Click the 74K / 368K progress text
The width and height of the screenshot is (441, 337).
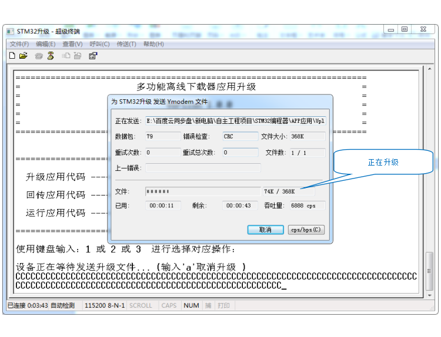[x=279, y=191]
